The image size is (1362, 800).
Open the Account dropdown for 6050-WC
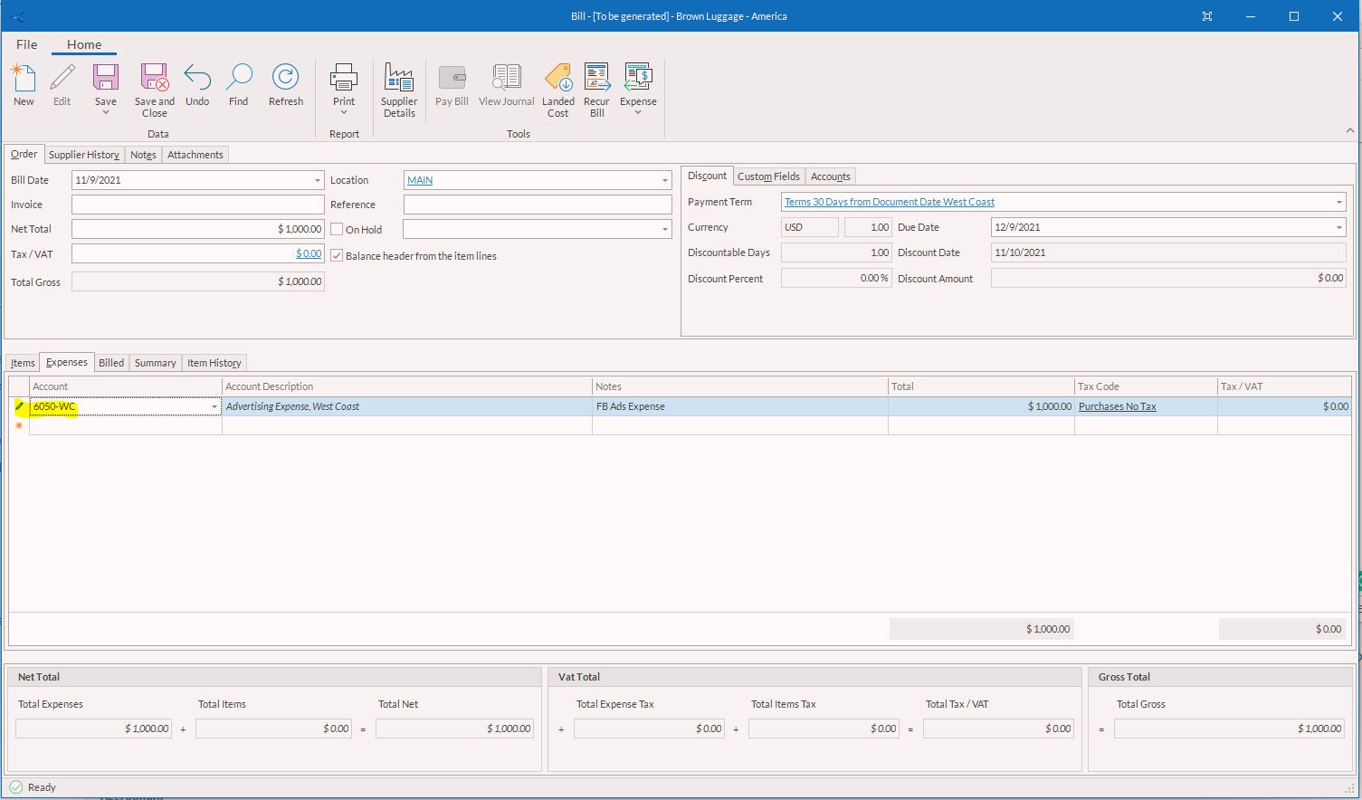coord(214,407)
